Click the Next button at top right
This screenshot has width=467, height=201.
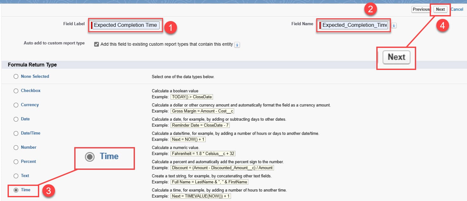pos(440,9)
